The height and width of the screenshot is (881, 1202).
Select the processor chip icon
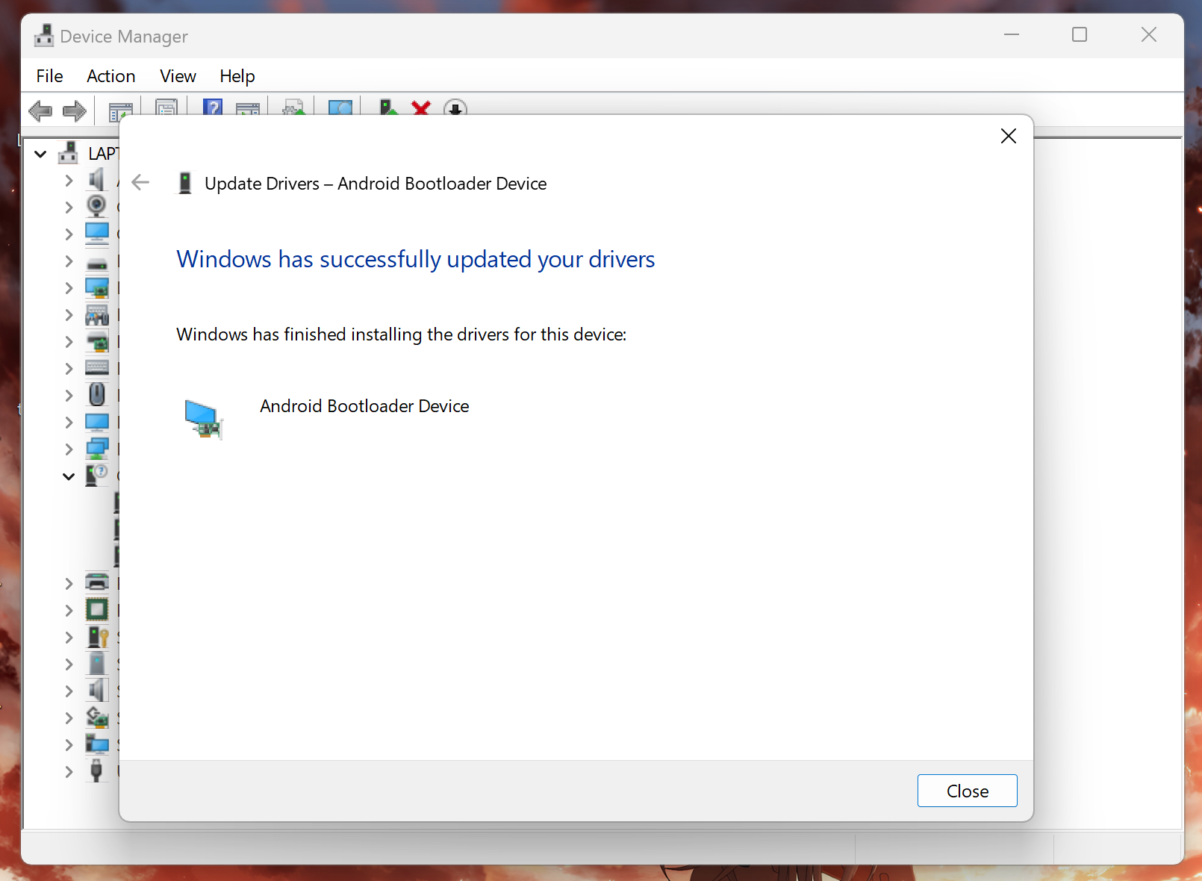click(97, 610)
